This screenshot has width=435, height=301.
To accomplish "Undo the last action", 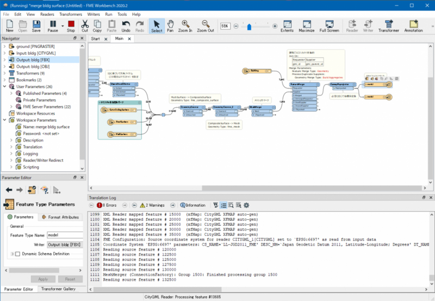I will pyautogui.click(x=126, y=26).
